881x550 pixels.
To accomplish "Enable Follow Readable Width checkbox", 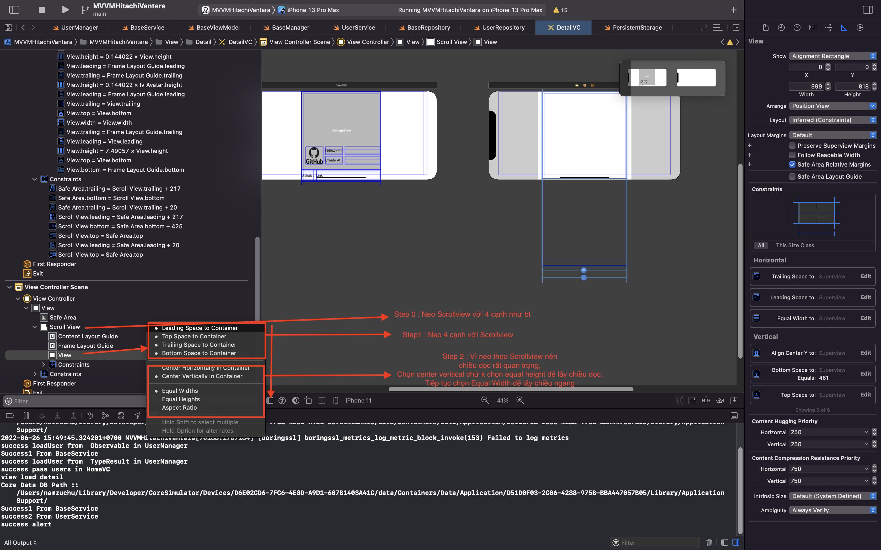I will click(792, 155).
